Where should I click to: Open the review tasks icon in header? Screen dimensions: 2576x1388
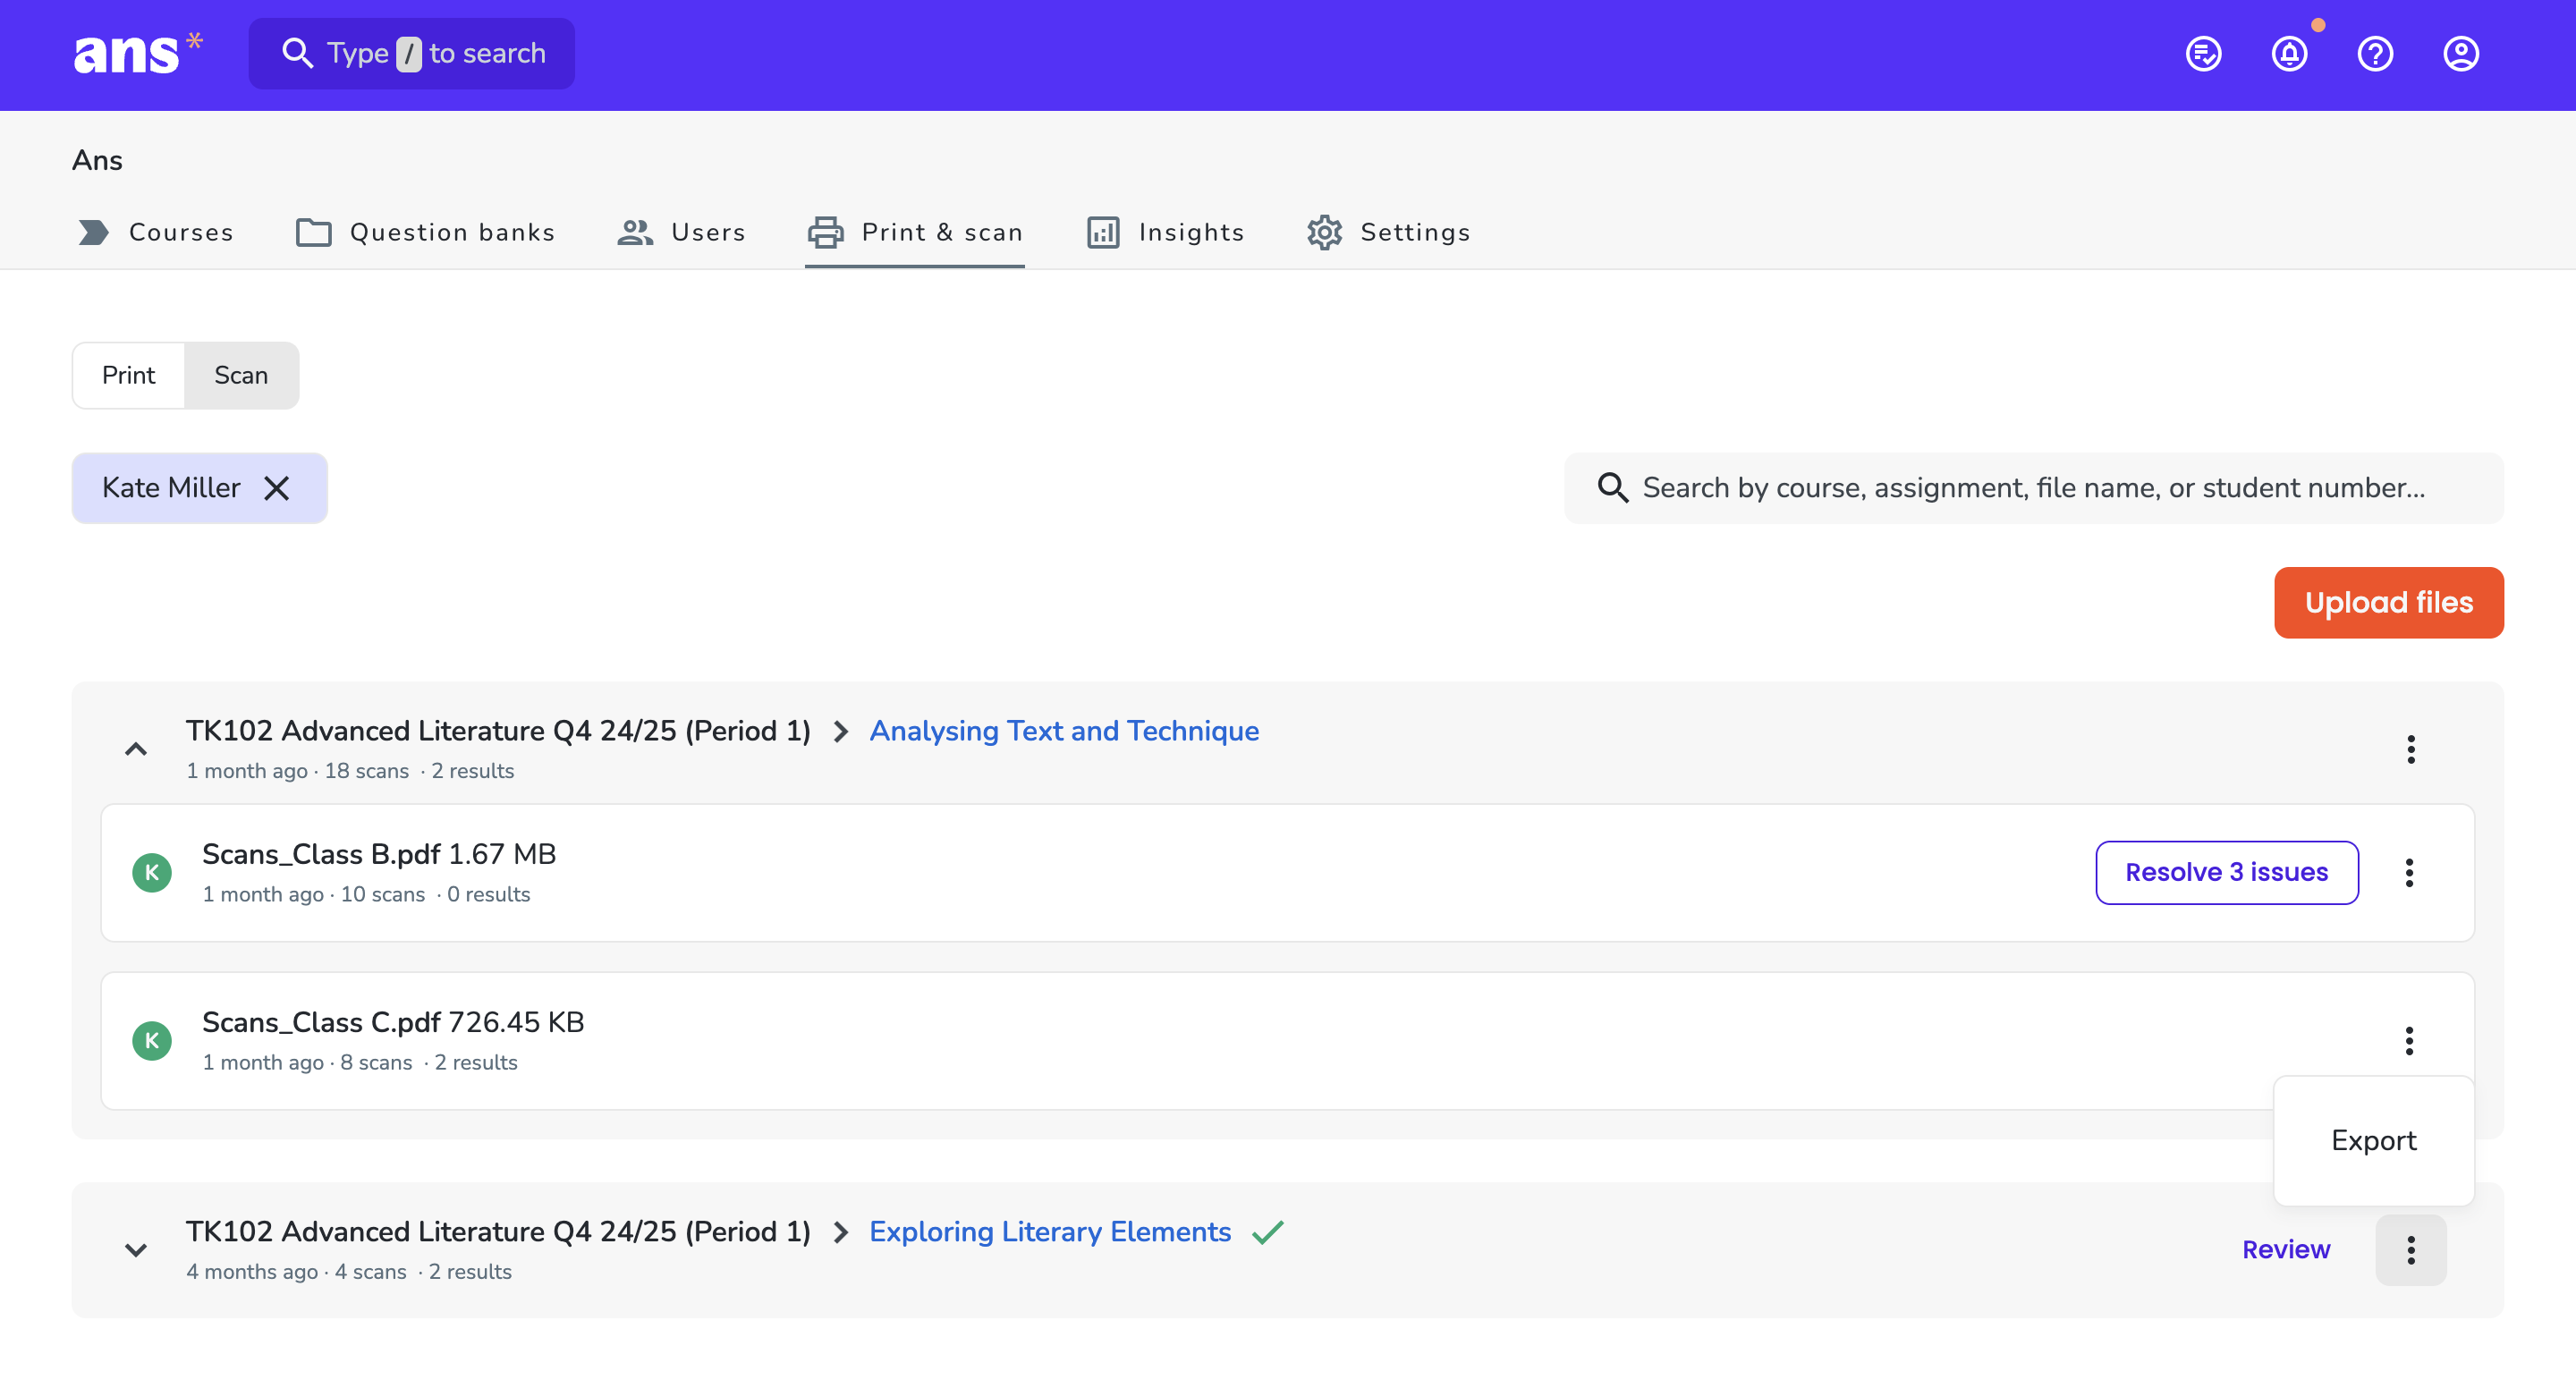click(x=2203, y=54)
